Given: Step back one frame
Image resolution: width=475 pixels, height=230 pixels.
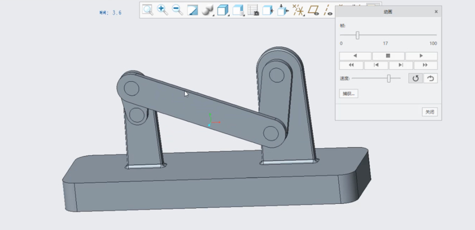Looking at the screenshot, I should [376, 65].
